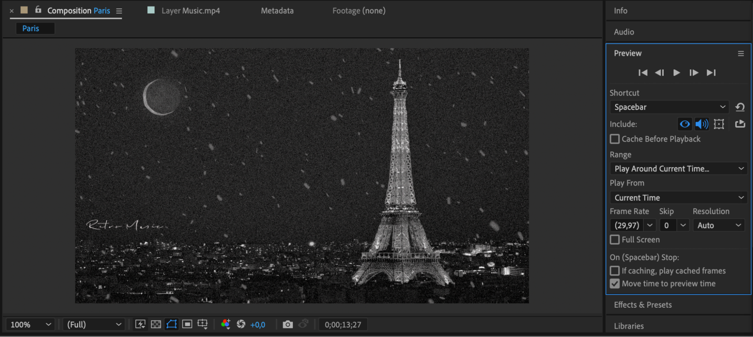This screenshot has width=753, height=337.
Task: Toggle mask and shape path visibility
Action: 171,324
